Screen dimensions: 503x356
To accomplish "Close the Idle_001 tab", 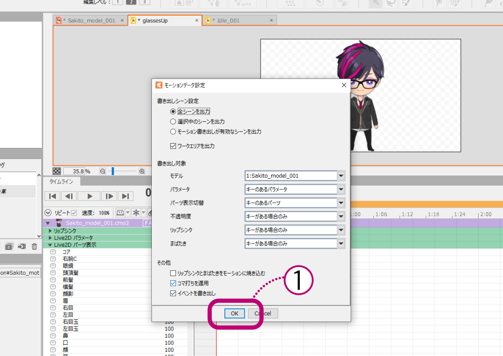I will (x=272, y=20).
